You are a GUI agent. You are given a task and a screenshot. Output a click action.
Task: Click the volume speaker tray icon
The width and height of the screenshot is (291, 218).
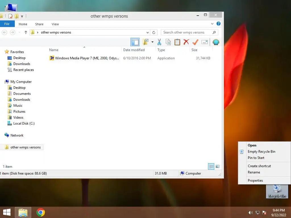(250, 213)
